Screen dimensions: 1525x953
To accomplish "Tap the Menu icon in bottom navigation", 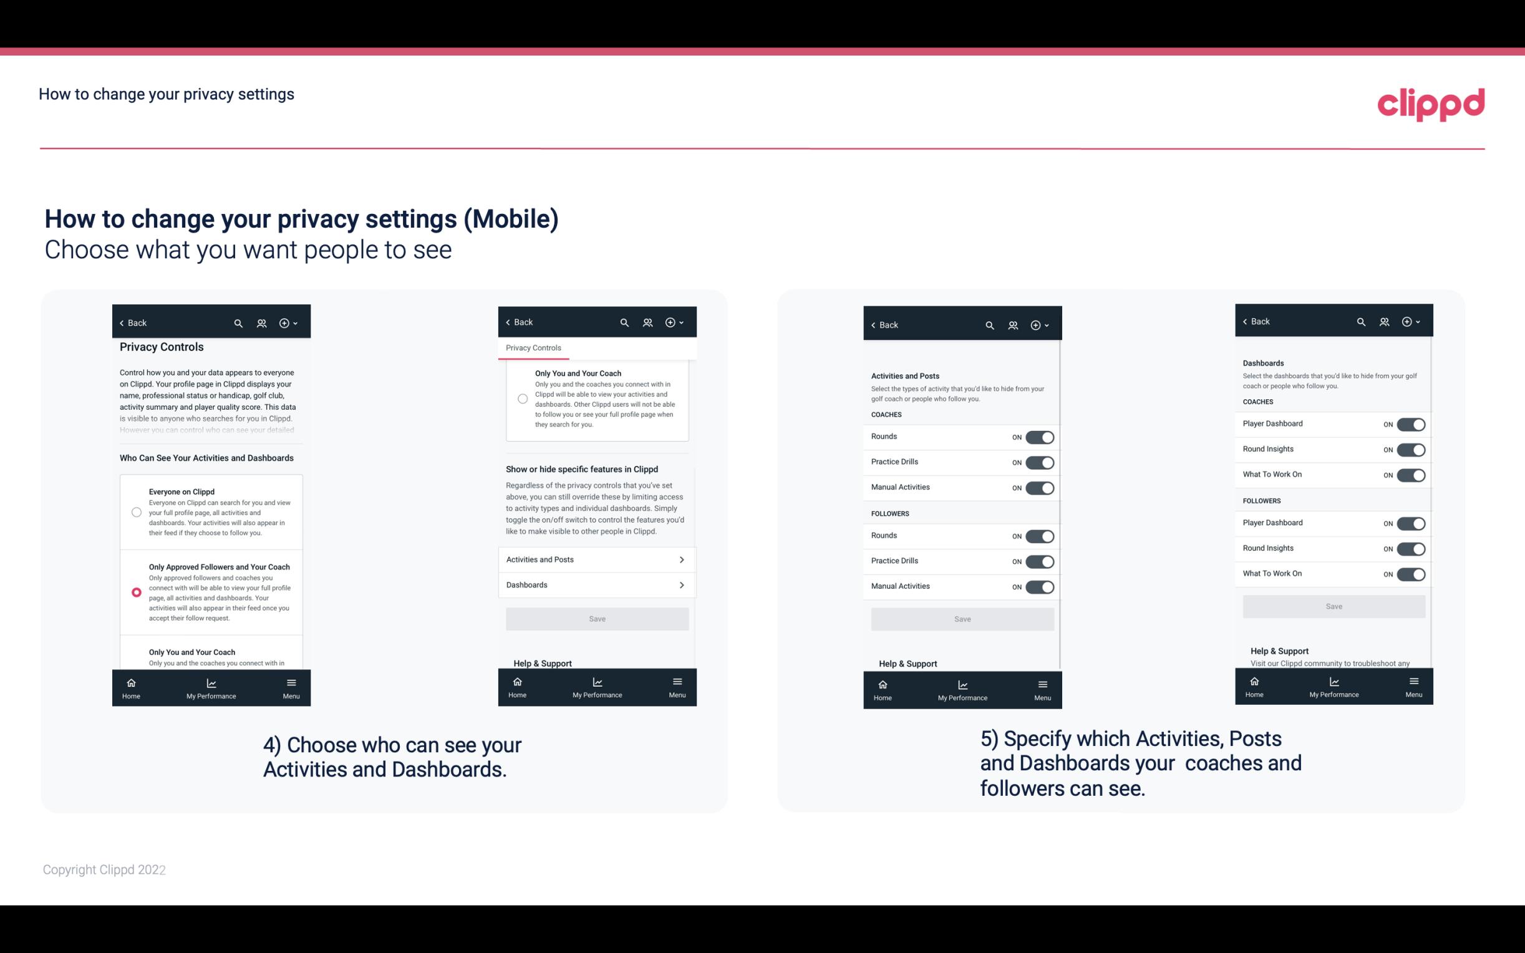I will [291, 682].
